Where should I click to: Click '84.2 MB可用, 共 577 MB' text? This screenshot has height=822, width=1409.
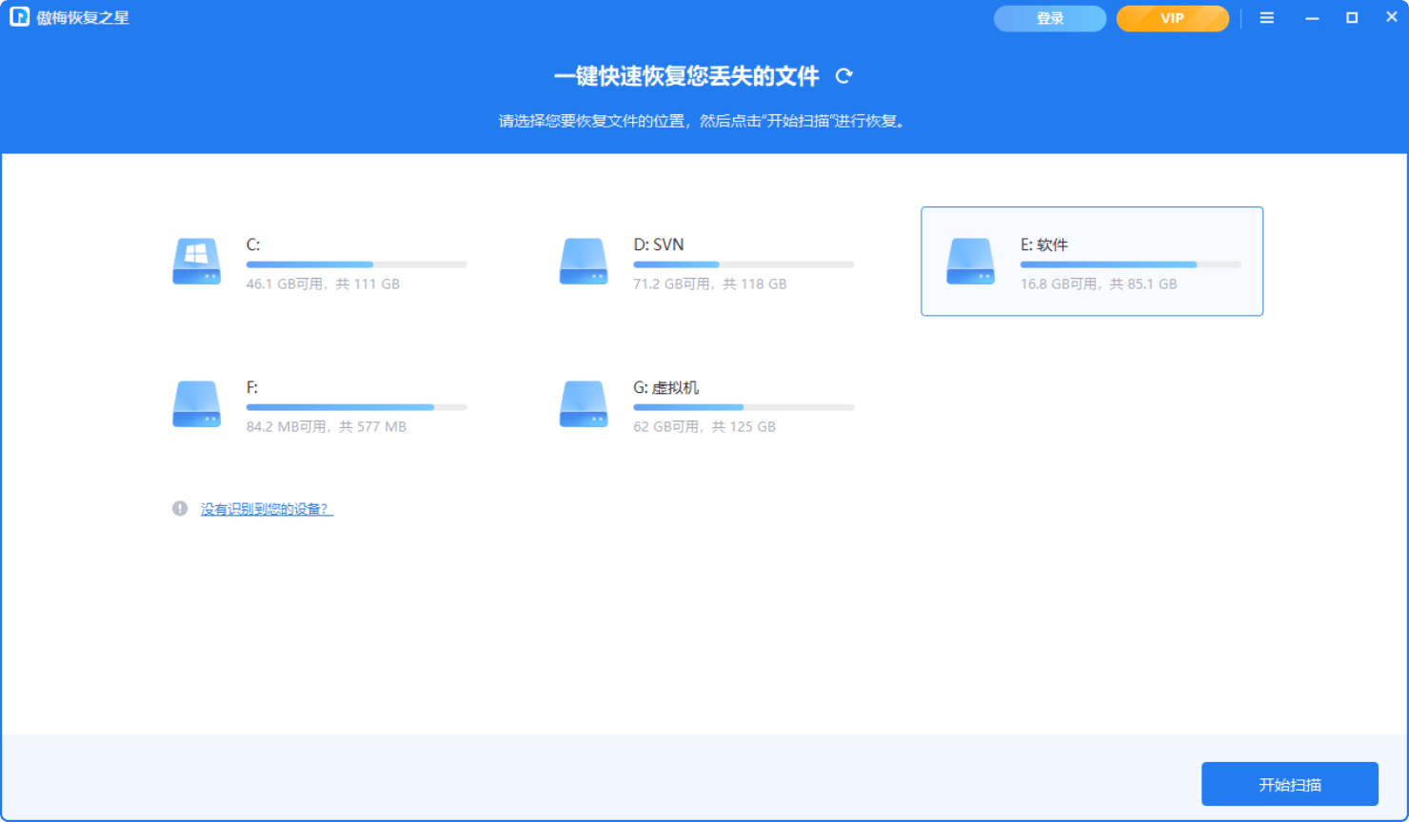click(x=327, y=426)
